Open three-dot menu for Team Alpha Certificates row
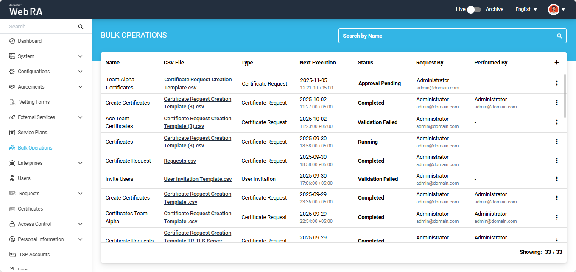 point(556,83)
